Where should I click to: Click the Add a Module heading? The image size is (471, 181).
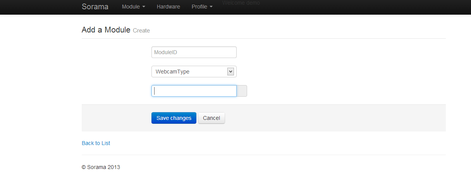[x=106, y=30]
